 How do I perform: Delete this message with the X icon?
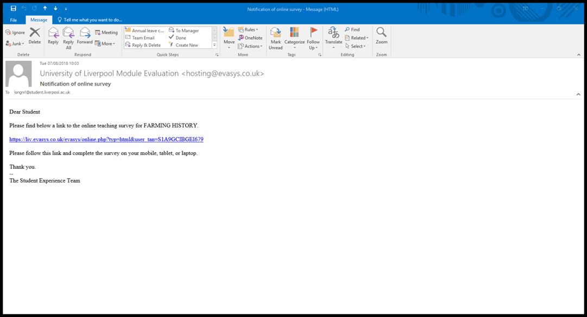click(34, 36)
